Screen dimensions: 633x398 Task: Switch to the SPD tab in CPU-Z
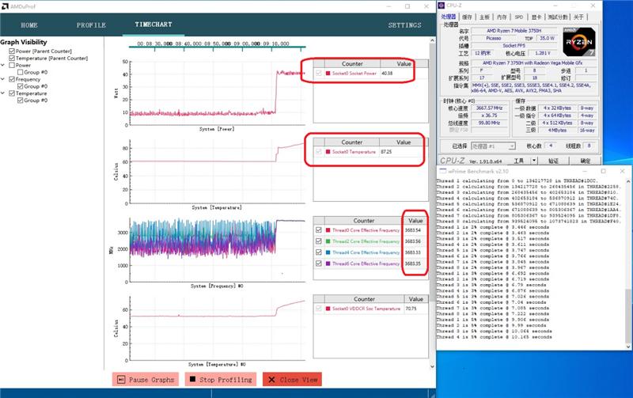[519, 17]
